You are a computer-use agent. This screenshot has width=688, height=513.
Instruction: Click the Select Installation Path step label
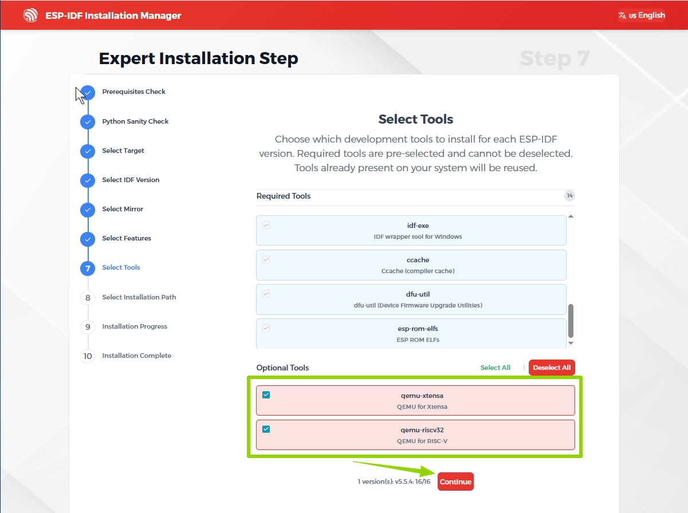pyautogui.click(x=139, y=297)
